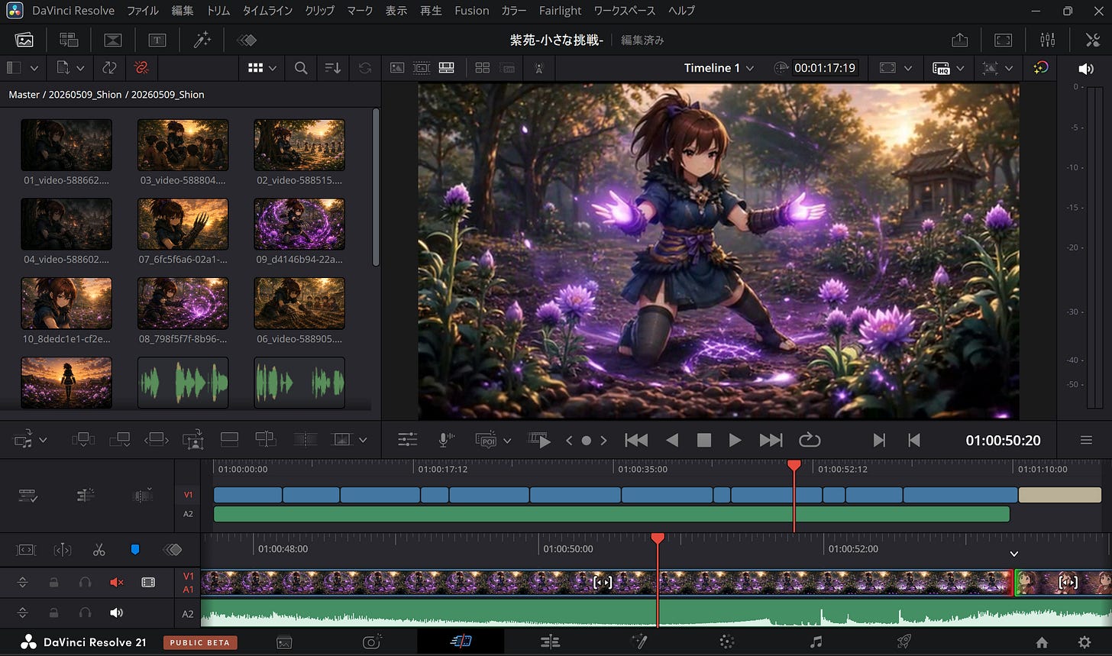Open the Media Pool panel
This screenshot has width=1112, height=656.
coord(24,40)
